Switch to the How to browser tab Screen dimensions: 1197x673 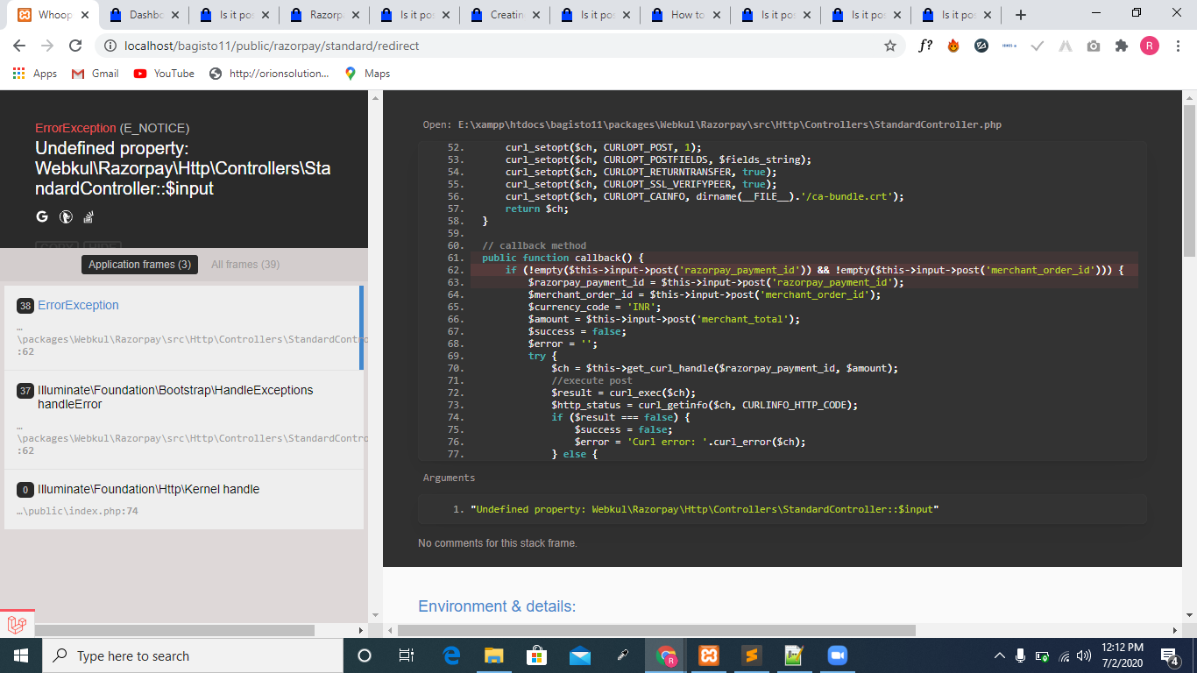pyautogui.click(x=686, y=15)
